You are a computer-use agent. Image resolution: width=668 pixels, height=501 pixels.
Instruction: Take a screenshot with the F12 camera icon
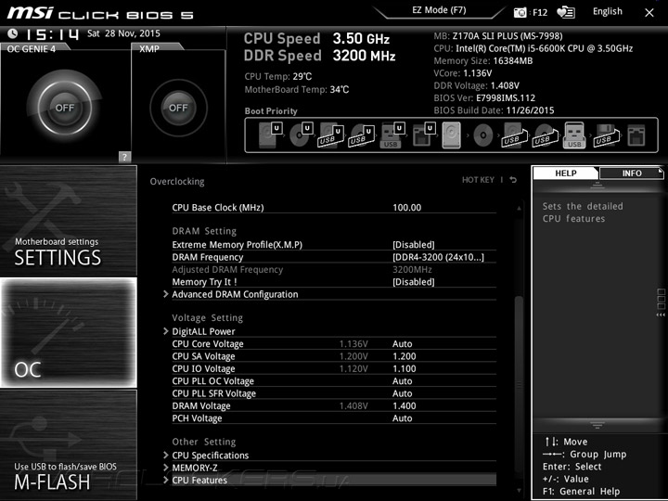click(520, 12)
